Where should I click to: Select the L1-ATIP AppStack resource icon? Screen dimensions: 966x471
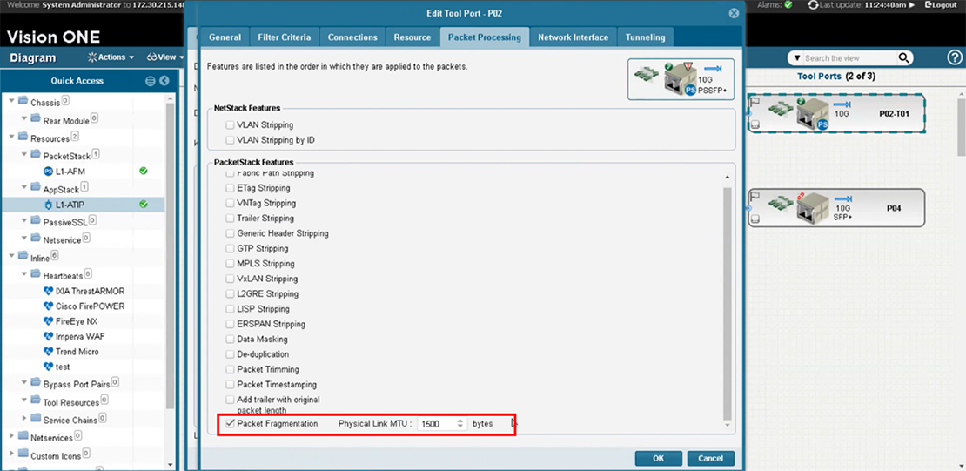48,205
